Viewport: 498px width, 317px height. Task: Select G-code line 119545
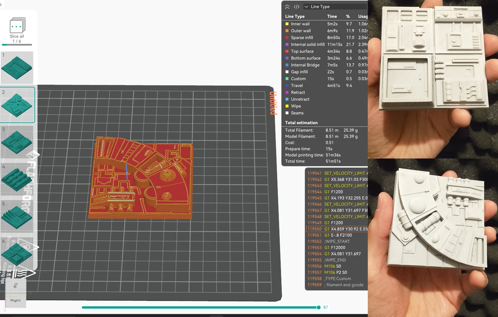pos(337,198)
